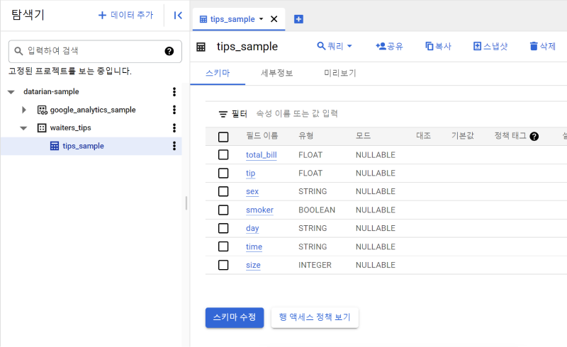Check the smoker field checkbox

point(223,210)
